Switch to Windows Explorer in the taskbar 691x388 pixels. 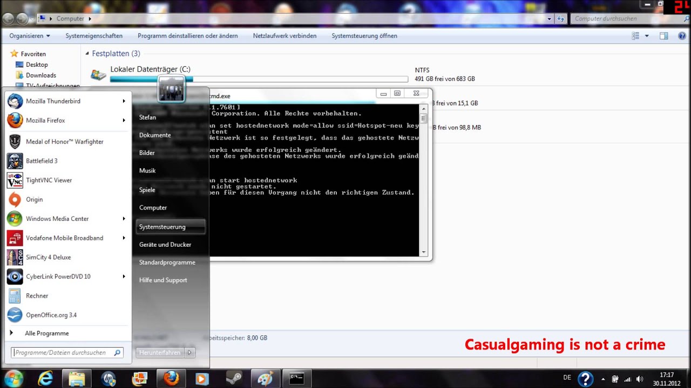click(77, 378)
